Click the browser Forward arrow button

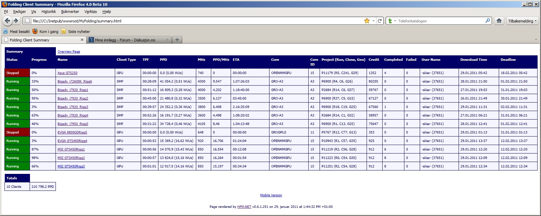pos(16,21)
